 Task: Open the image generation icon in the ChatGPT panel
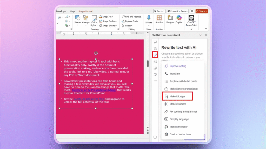(155, 68)
